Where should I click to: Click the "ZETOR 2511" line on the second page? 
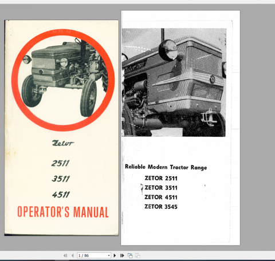tap(161, 178)
